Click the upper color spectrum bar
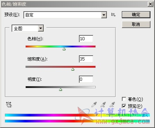The image size is (155, 128). click(x=77, y=115)
